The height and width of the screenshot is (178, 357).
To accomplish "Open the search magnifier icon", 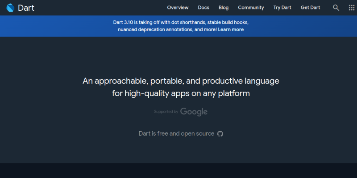I will 336,8.
